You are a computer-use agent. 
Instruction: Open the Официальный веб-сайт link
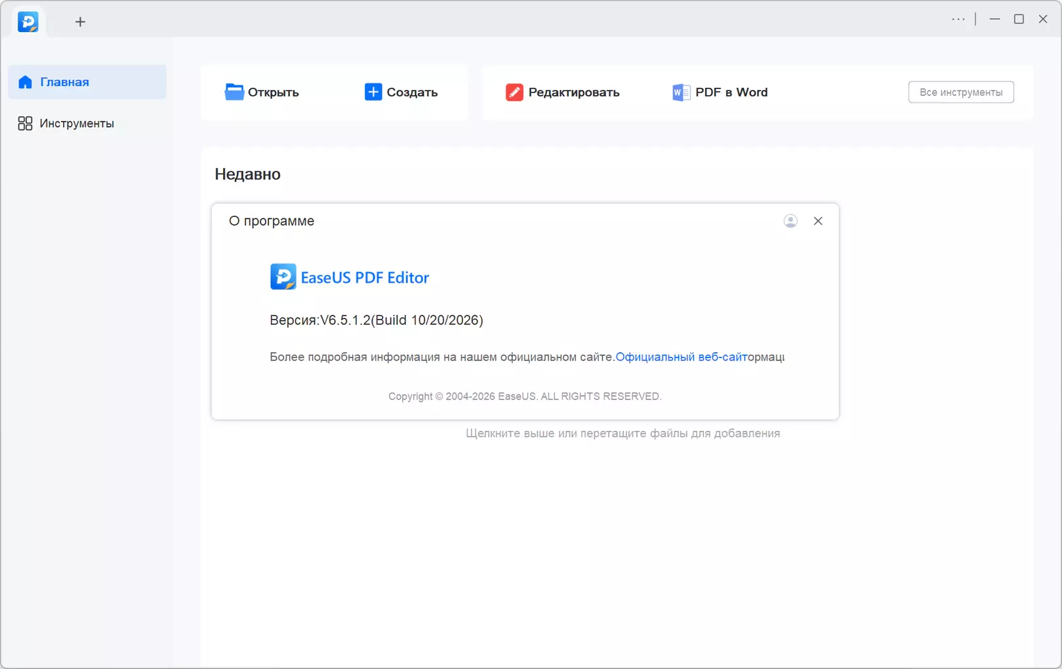click(681, 357)
